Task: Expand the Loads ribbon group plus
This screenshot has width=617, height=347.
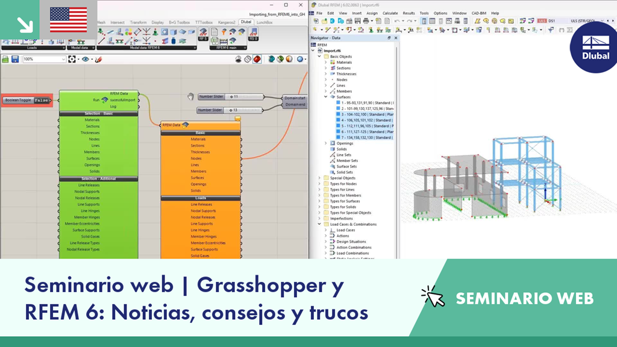Action: [63, 48]
